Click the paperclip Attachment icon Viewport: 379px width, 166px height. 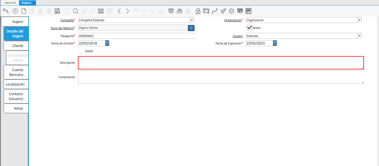pos(84,11)
